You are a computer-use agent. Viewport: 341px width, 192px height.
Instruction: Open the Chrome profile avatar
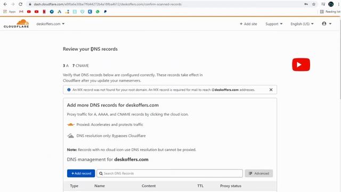point(331,4)
